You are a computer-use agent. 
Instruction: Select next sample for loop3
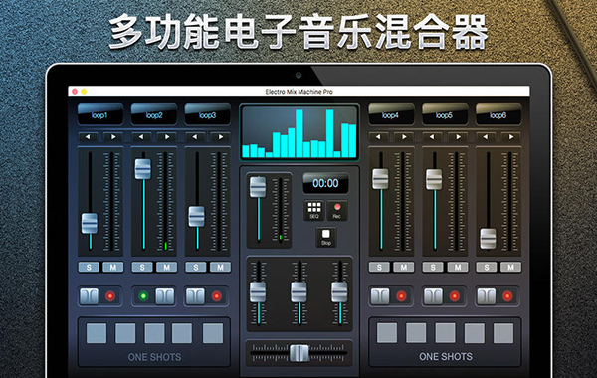click(x=221, y=137)
